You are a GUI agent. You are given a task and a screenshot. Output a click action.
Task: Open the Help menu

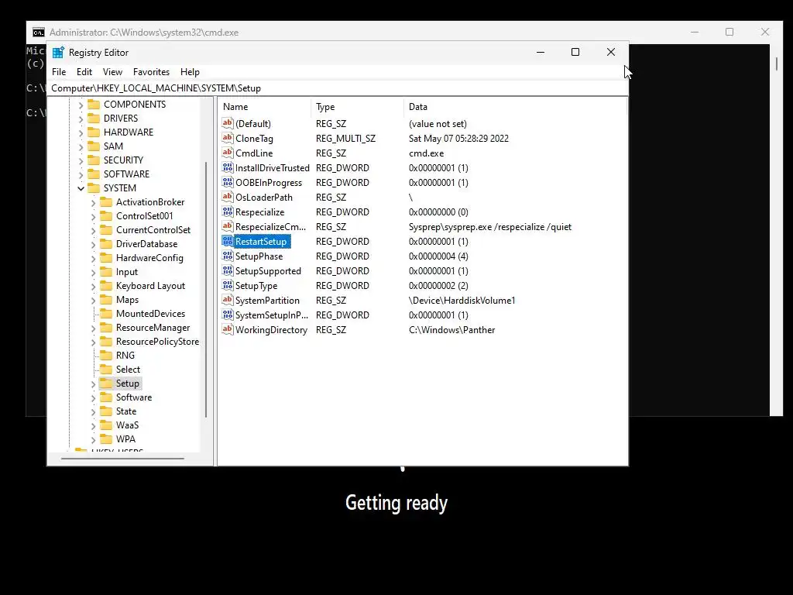(191, 72)
